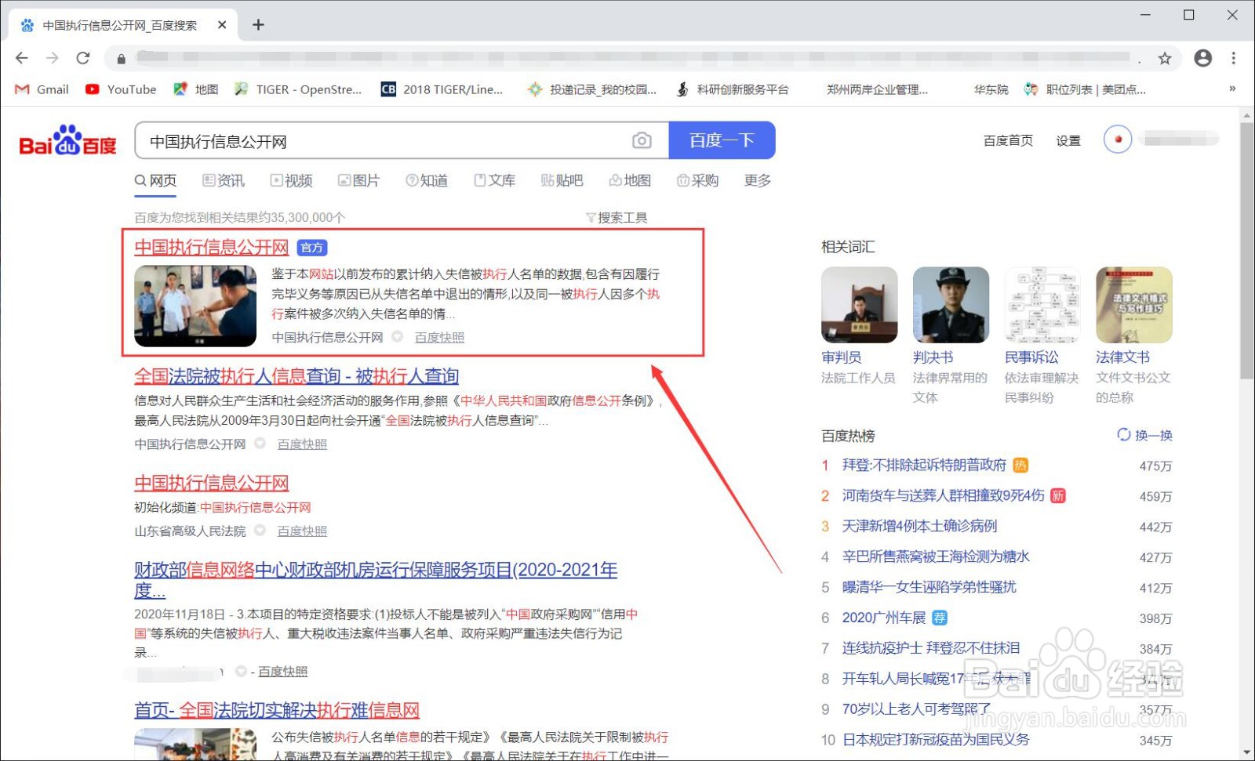
Task: Bookmark this page with the star icon
Action: [x=1165, y=58]
